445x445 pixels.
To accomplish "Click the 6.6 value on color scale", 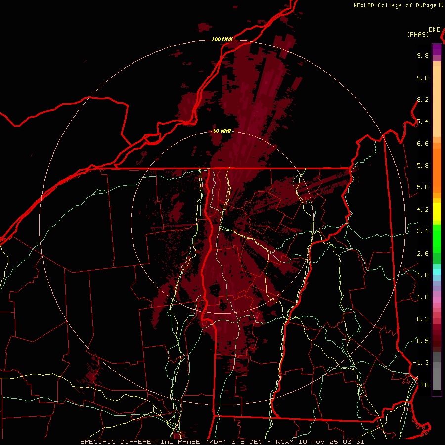I will (423, 143).
